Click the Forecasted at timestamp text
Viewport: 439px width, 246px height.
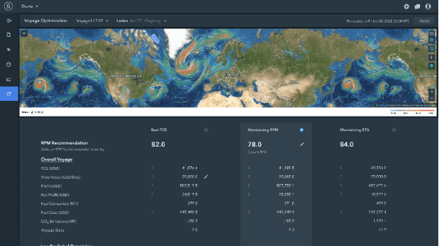378,21
